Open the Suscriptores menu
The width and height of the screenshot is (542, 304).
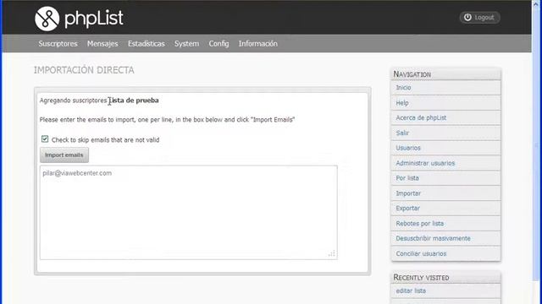pos(58,44)
